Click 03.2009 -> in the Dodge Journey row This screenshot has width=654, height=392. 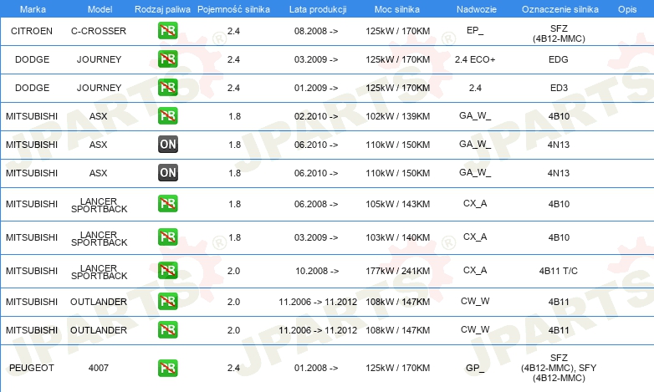coord(316,59)
